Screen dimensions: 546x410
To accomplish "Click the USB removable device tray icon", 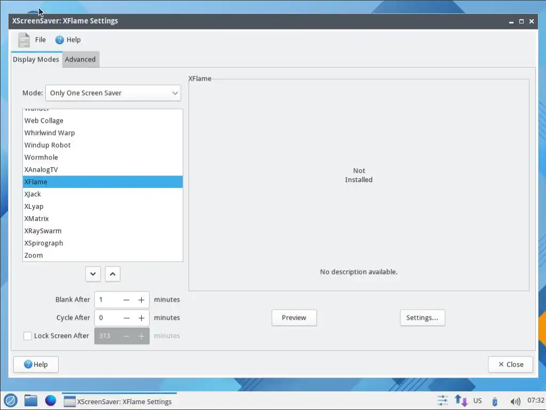I will pos(495,401).
